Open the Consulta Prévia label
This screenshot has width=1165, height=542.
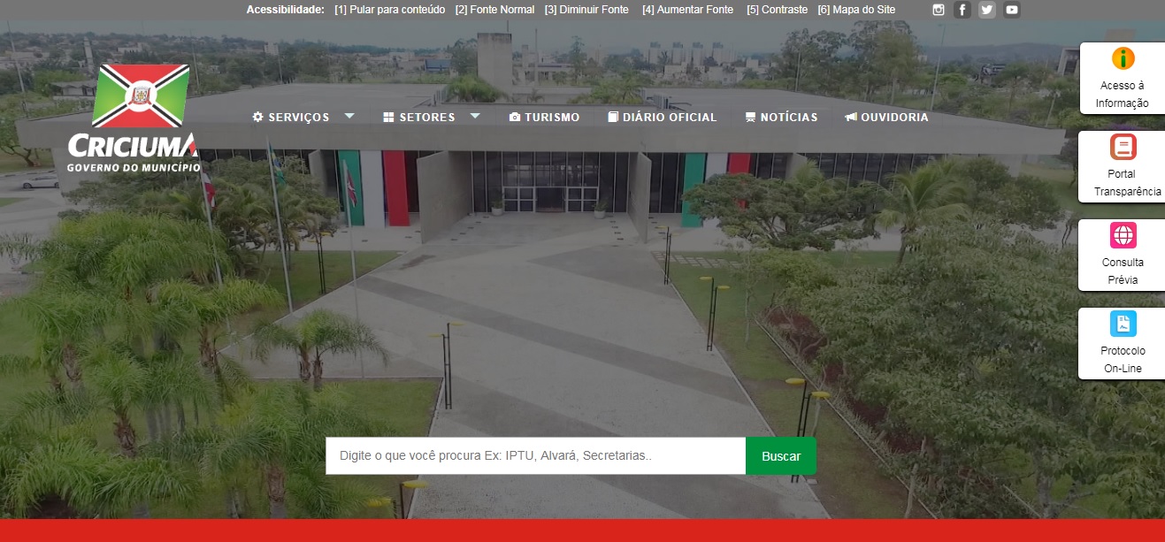coord(1123,271)
